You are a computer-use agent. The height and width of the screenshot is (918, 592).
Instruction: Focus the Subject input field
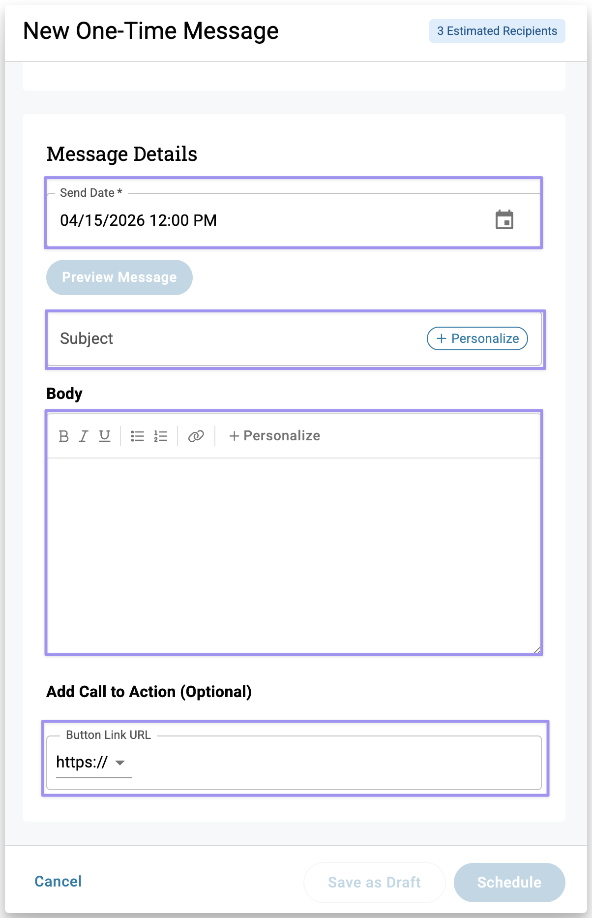[236, 338]
